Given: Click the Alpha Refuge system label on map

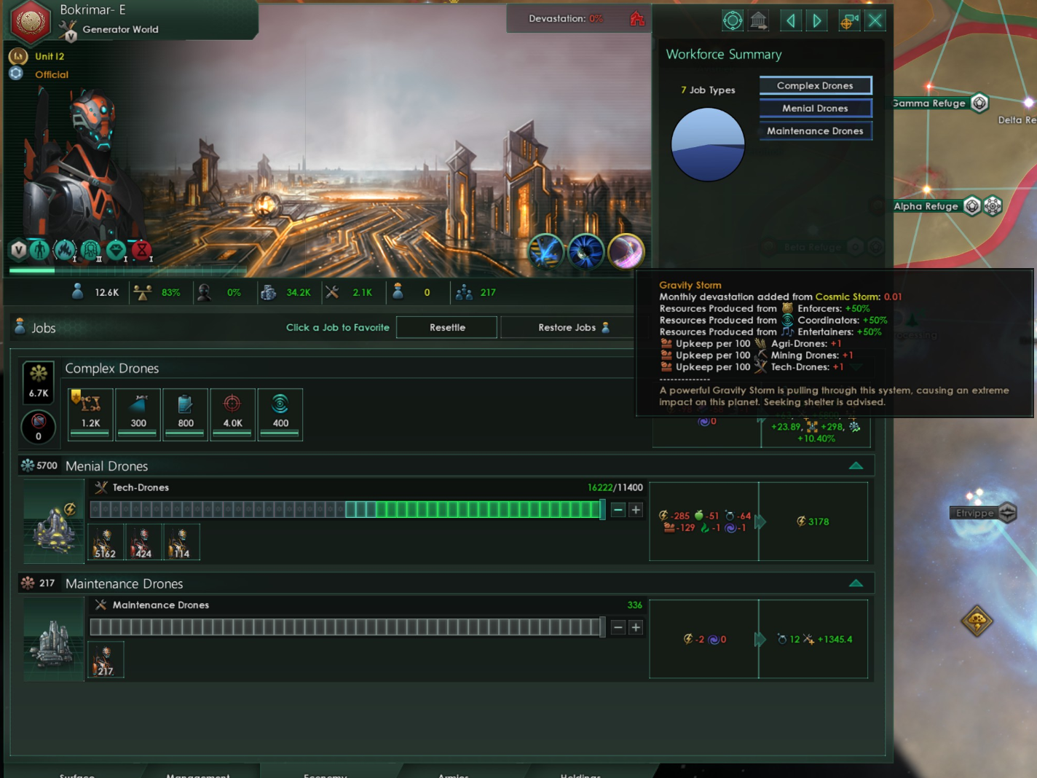Looking at the screenshot, I should [x=926, y=206].
